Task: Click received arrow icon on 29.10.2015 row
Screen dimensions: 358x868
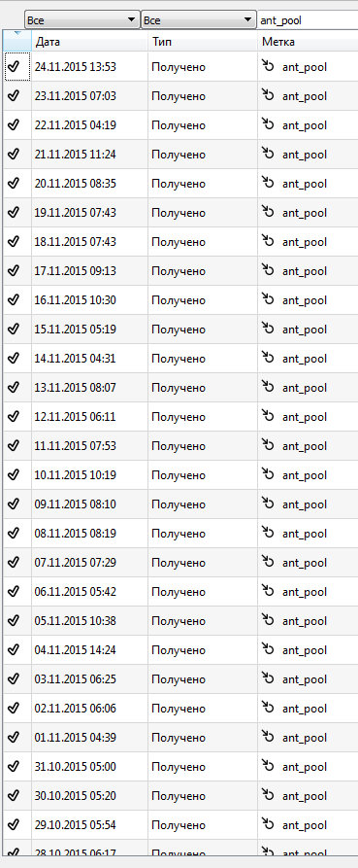Action: pos(268,824)
